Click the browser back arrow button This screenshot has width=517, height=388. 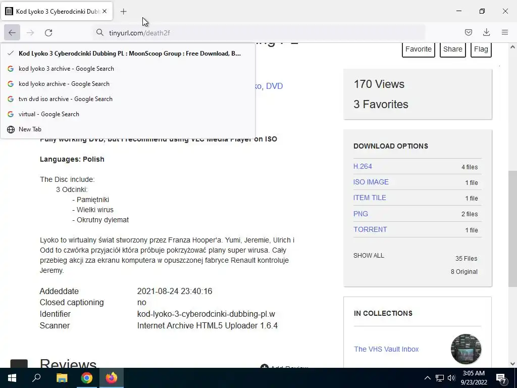point(12,33)
